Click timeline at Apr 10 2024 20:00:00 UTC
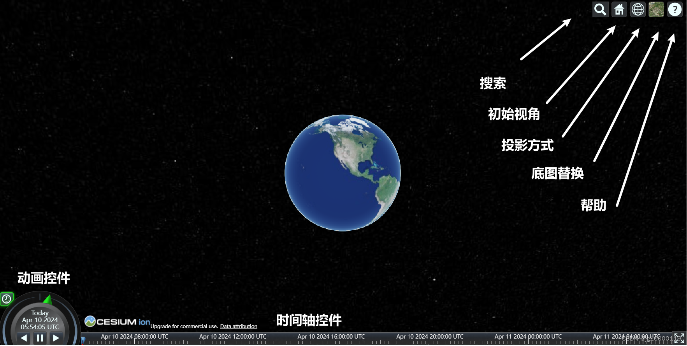 430,337
